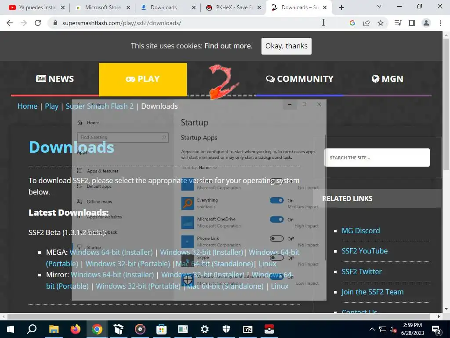
Task: Open the Chrome tab search chevron
Action: [x=379, y=6]
